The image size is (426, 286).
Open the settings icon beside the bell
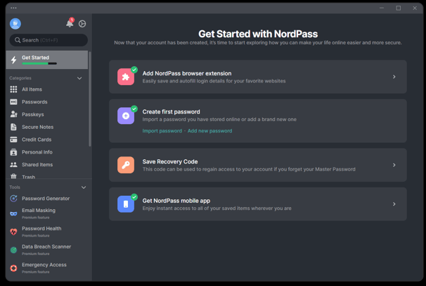pyautogui.click(x=82, y=24)
